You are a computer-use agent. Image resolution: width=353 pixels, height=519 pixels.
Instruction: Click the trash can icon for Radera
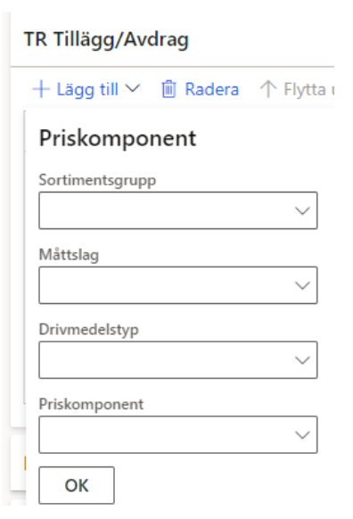168,89
